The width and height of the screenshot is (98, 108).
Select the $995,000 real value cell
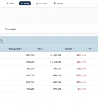tap(57, 82)
